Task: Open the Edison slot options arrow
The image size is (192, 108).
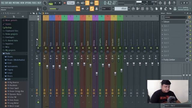Action: (x=162, y=22)
